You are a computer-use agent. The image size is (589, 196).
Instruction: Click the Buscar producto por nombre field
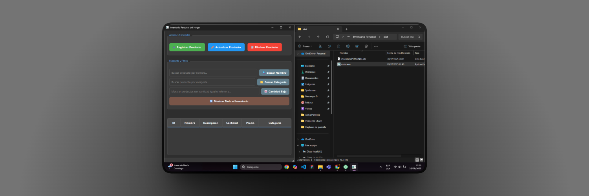[x=213, y=73]
